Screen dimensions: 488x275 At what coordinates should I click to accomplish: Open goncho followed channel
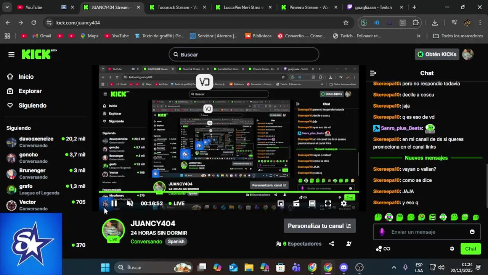pyautogui.click(x=46, y=158)
